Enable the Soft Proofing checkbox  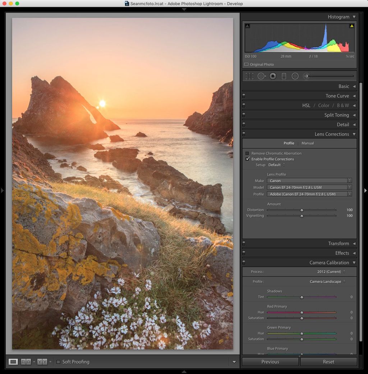coord(58,362)
